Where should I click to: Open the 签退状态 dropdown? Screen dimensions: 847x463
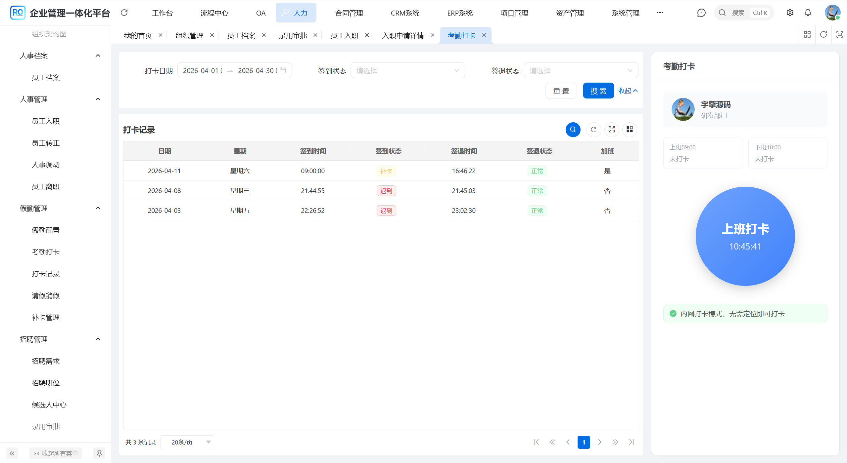click(581, 70)
